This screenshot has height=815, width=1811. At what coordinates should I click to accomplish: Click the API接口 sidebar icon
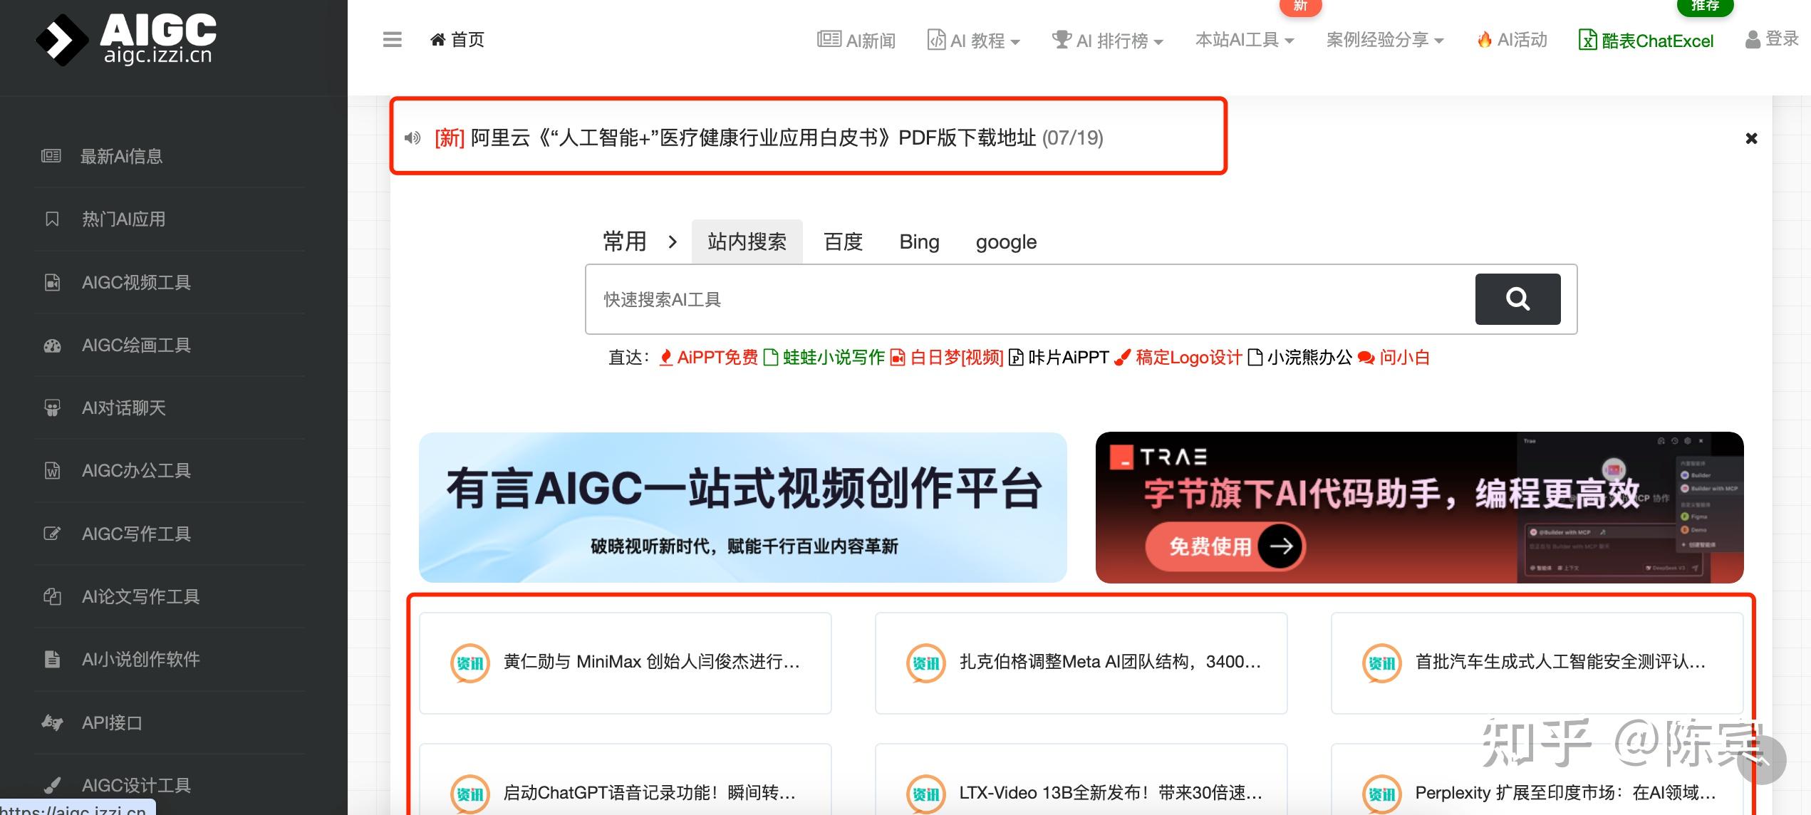pyautogui.click(x=53, y=722)
